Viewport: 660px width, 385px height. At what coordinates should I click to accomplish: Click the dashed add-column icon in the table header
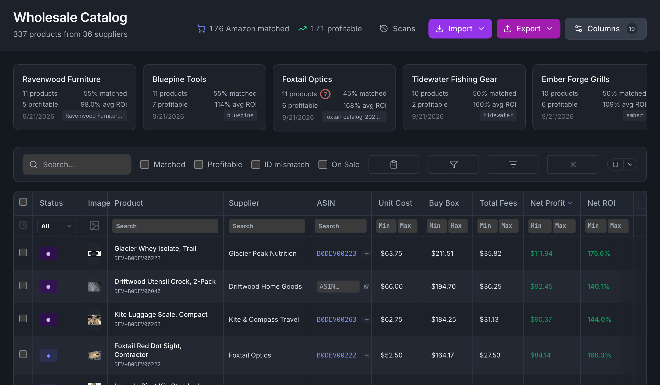click(642, 203)
